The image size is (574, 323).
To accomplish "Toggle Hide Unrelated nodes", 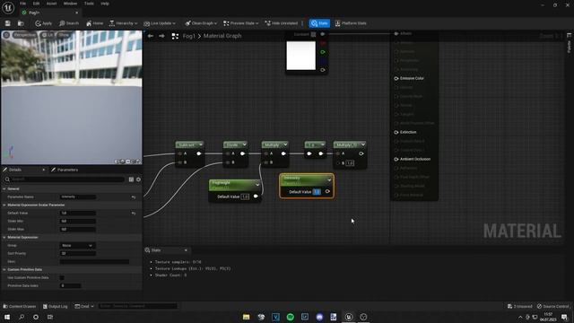I will 281,23.
